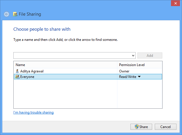Click the File Sharing folder icon
182x135 pixels.
(x=15, y=14)
